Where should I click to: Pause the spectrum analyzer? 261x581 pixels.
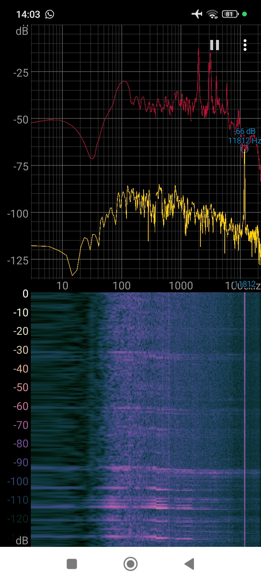215,45
